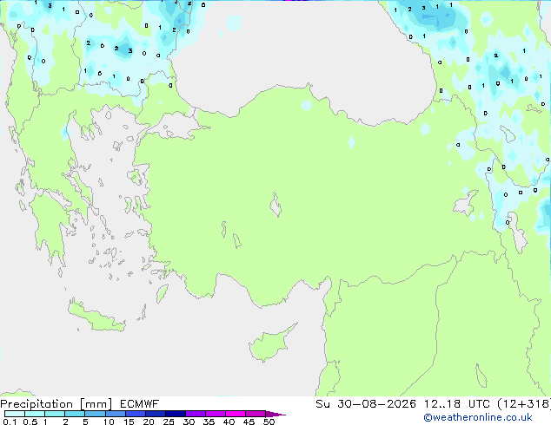
Task: Click the '(12+318)' forecast offset text
Action: click(524, 404)
